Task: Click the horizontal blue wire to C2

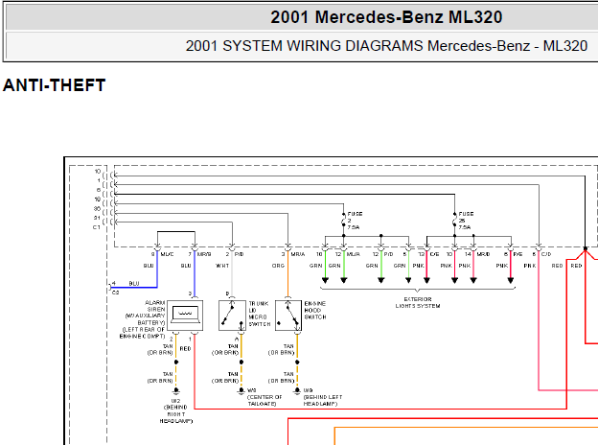Action: 133,287
